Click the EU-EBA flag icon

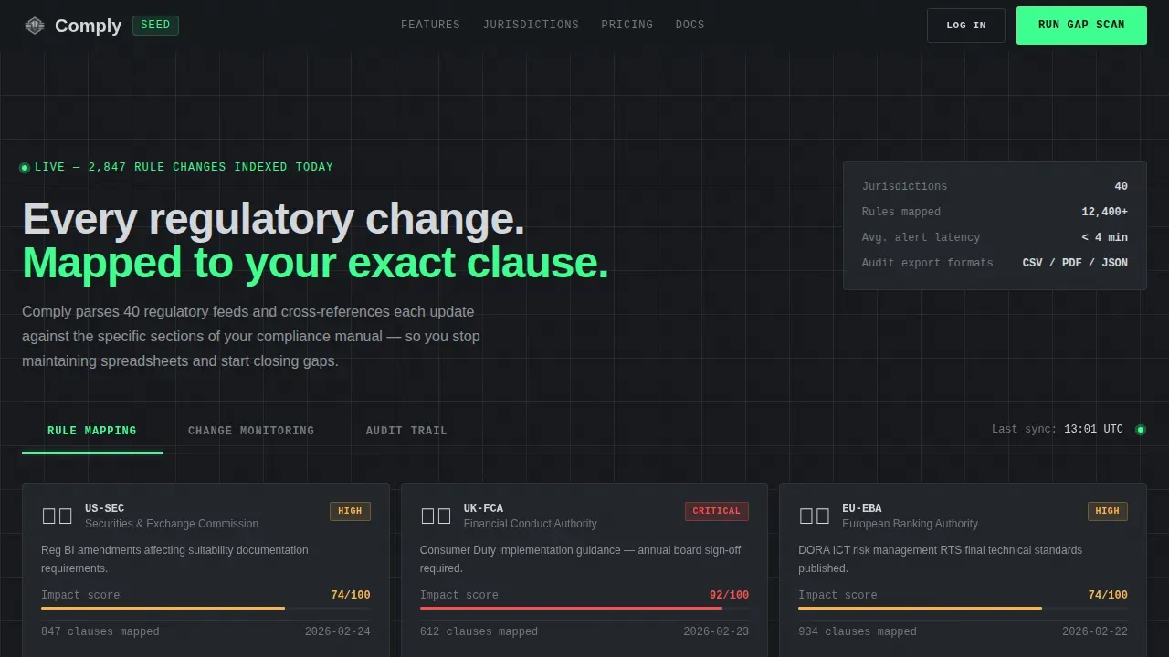click(815, 516)
